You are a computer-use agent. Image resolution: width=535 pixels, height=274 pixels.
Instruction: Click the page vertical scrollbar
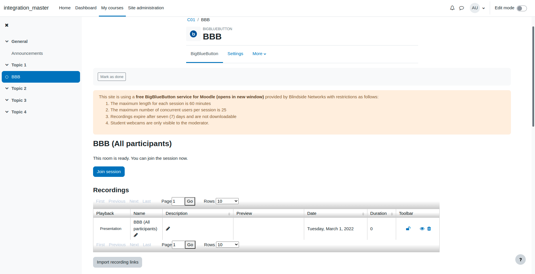(533, 76)
